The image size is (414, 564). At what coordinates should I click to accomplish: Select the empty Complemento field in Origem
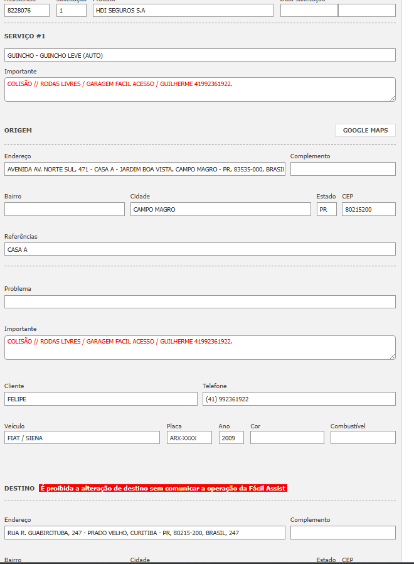click(342, 169)
